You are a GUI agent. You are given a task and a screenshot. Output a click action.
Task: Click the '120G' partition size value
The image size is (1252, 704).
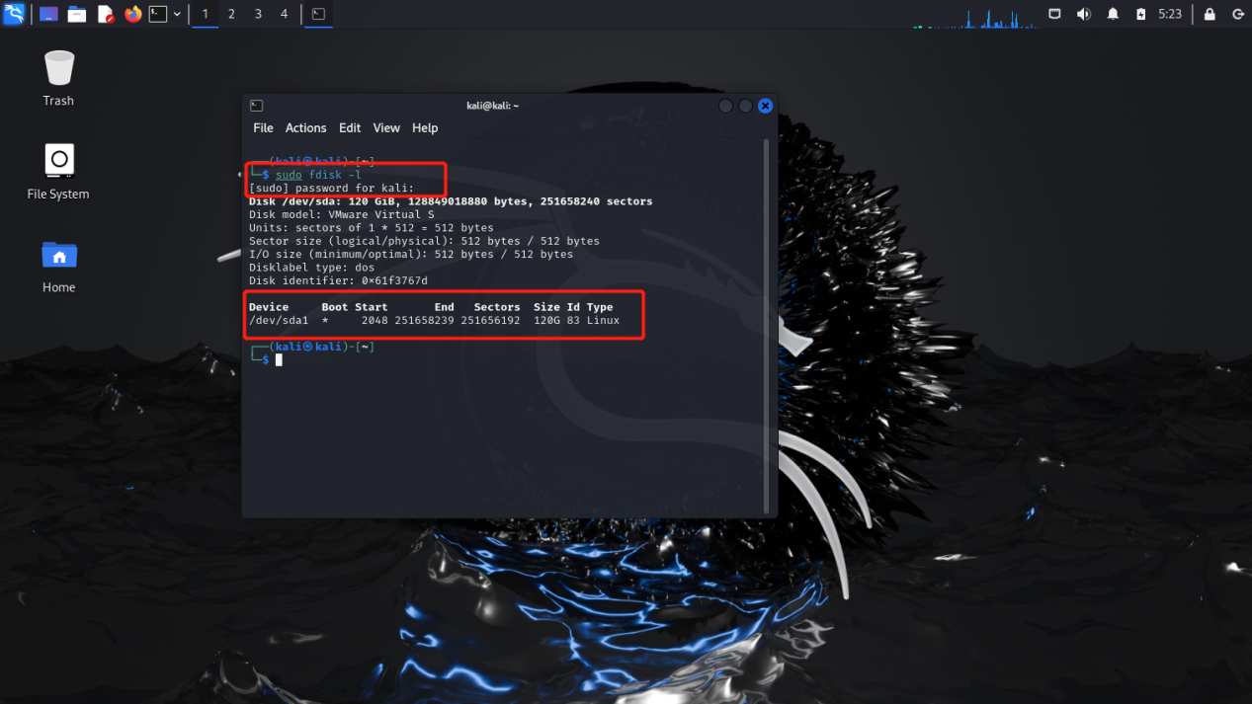[x=546, y=321]
